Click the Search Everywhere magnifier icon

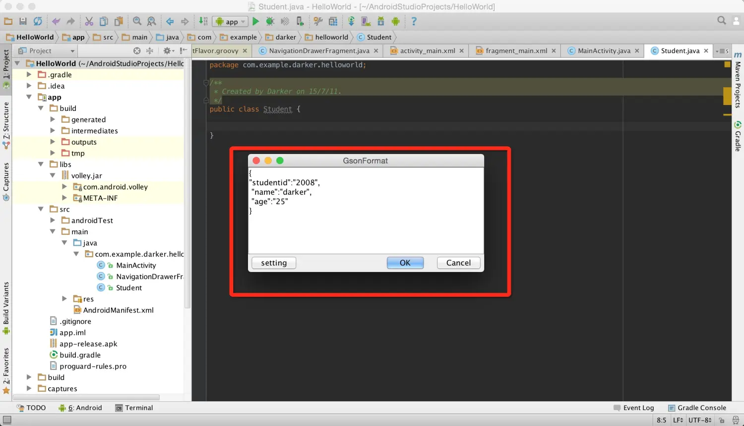click(x=722, y=20)
